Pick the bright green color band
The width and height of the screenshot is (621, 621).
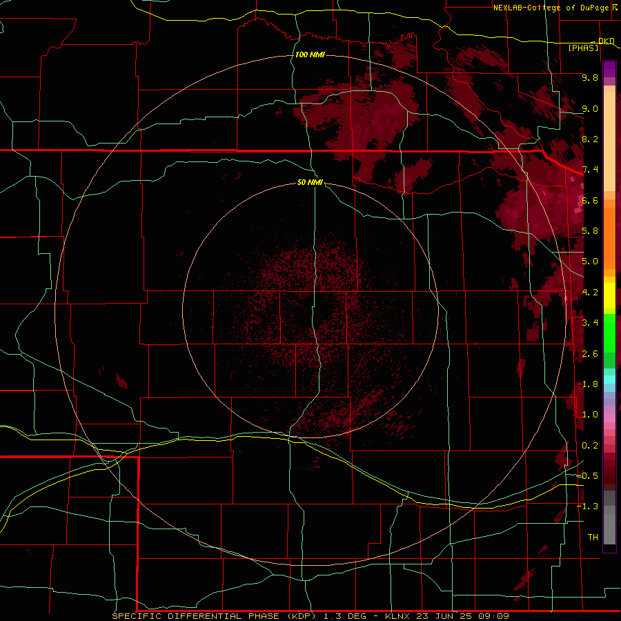(609, 333)
